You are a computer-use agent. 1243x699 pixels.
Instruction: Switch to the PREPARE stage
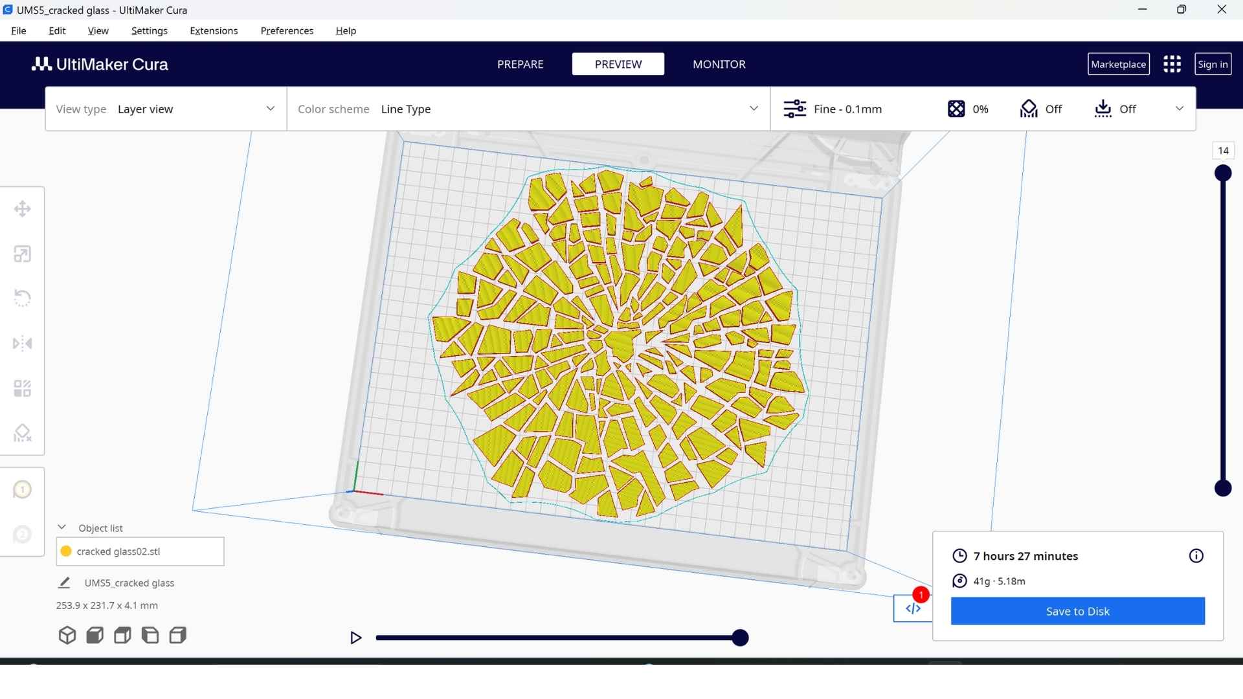[521, 64]
